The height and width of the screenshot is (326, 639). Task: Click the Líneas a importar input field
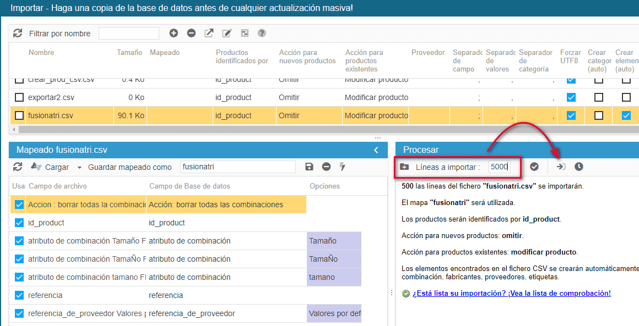(499, 167)
